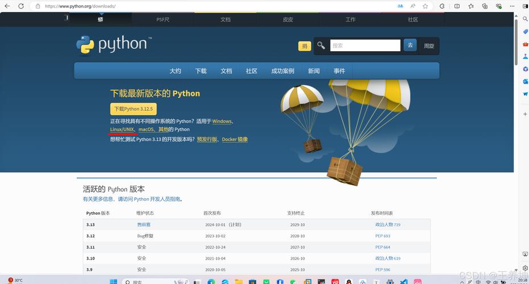
Task: Click the yellow 下载Python 3.12.5 button
Action: (133, 109)
